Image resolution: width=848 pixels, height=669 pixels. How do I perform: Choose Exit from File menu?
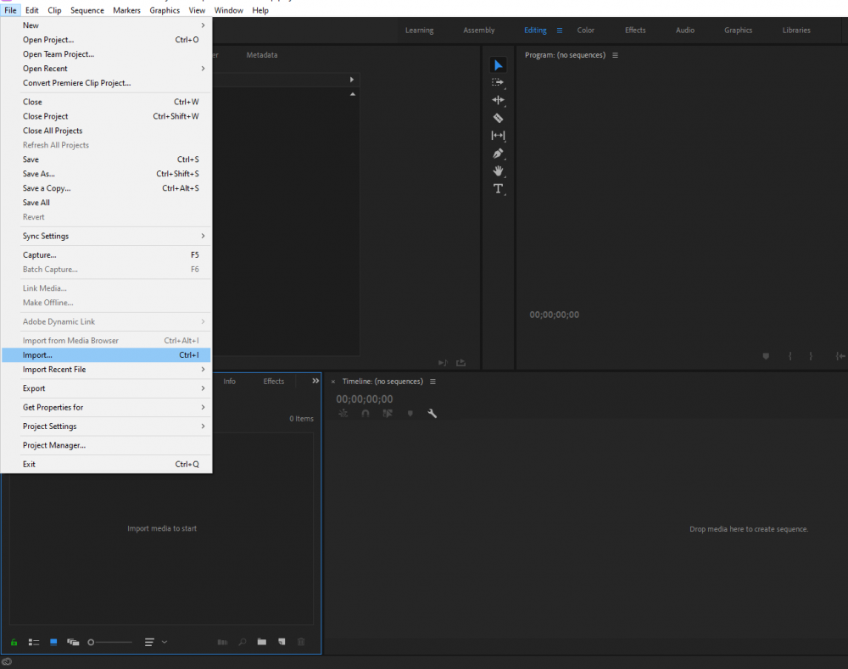click(x=106, y=464)
